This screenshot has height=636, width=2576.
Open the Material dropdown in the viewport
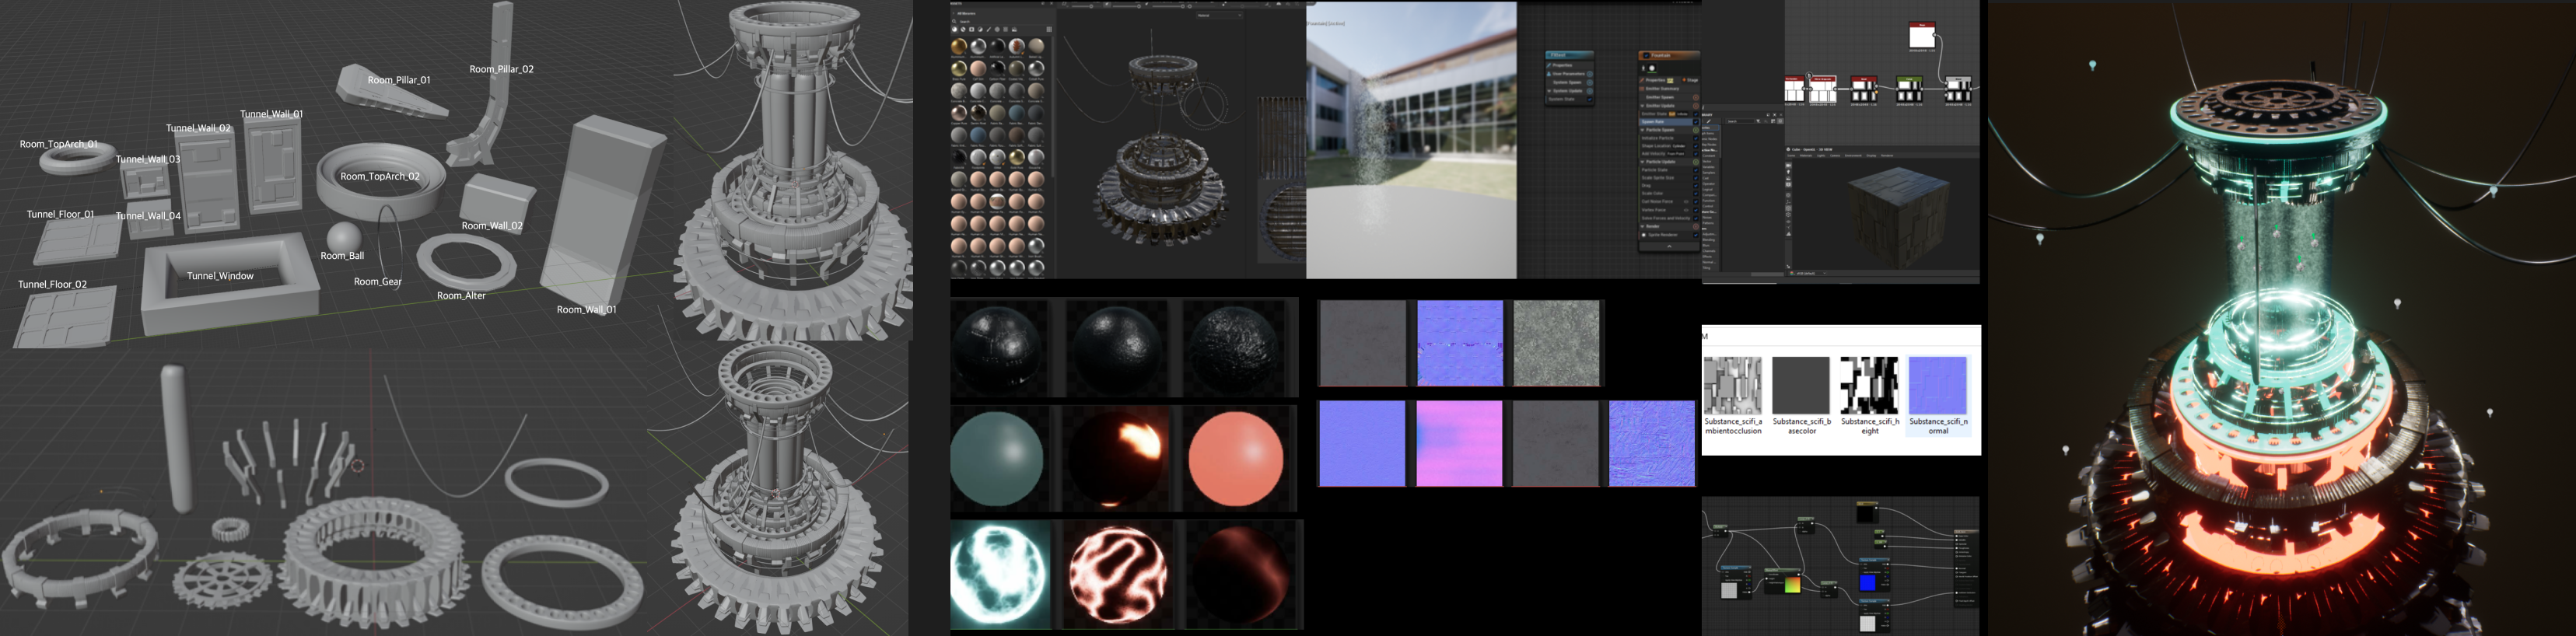coord(1218,16)
